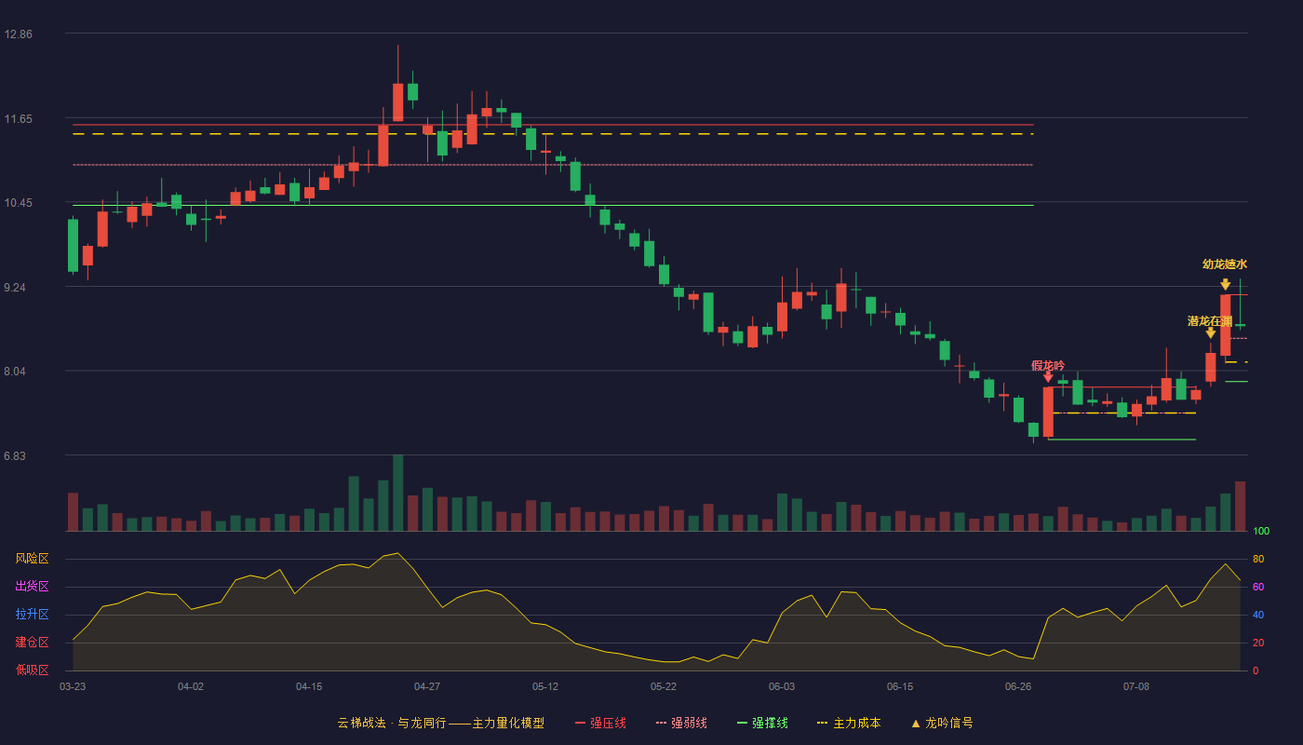The height and width of the screenshot is (745, 1303).
Task: Click the 06-15 date label
Action: 900,686
